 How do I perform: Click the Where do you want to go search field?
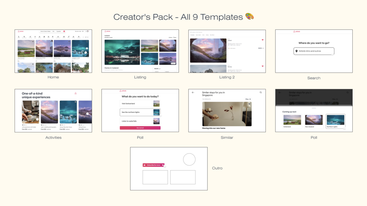point(314,51)
